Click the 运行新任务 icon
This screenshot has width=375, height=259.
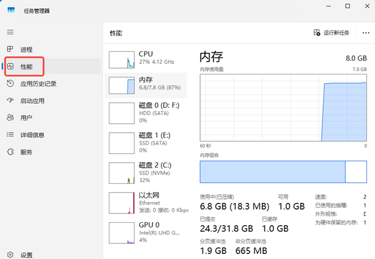[317, 33]
